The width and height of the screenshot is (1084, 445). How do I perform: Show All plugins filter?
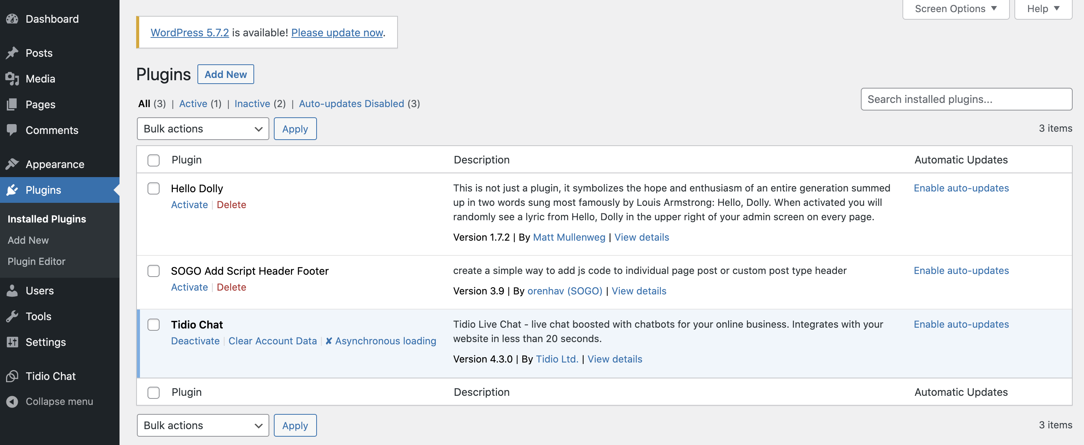[x=144, y=104]
